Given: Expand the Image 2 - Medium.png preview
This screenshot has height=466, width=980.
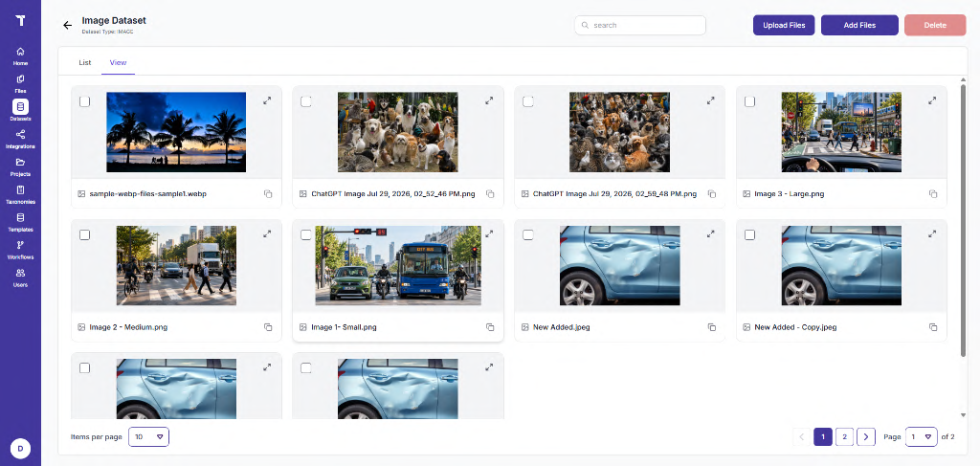Looking at the screenshot, I should coord(267,233).
